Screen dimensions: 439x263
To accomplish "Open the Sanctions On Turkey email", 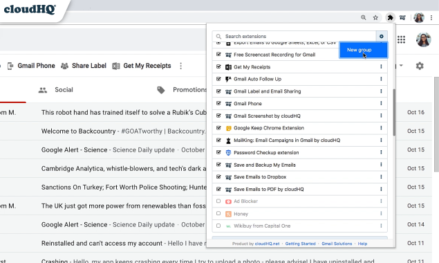I will [124, 188].
